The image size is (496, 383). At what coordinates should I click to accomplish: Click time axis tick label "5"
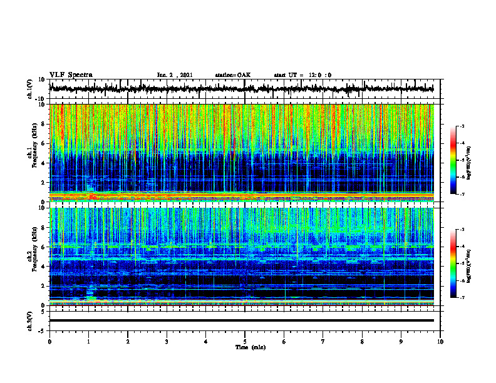(x=245, y=342)
